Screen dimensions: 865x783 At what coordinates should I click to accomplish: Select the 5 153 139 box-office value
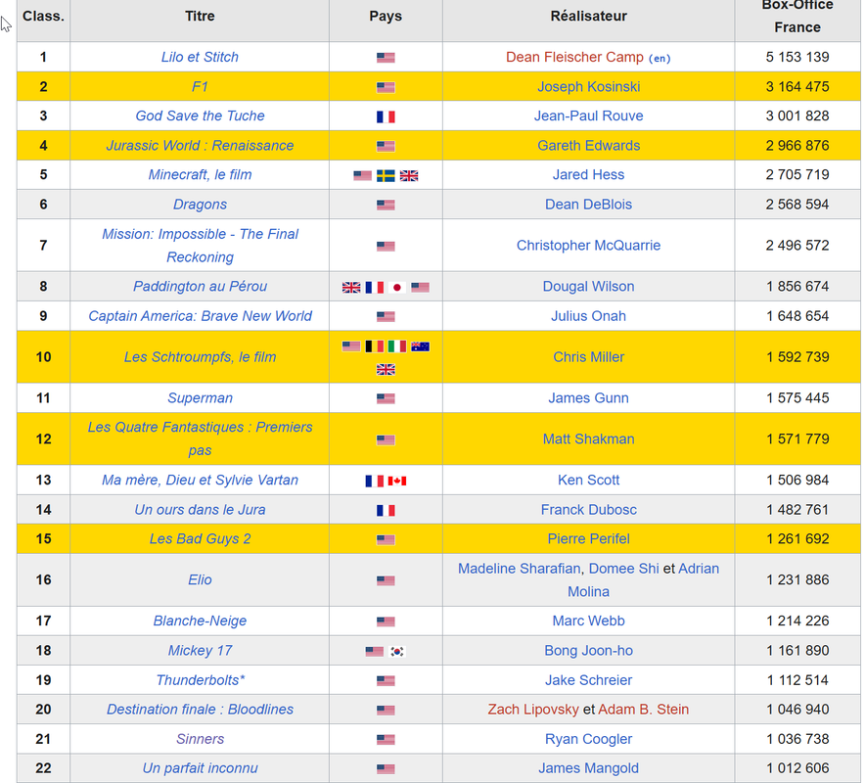coord(797,57)
